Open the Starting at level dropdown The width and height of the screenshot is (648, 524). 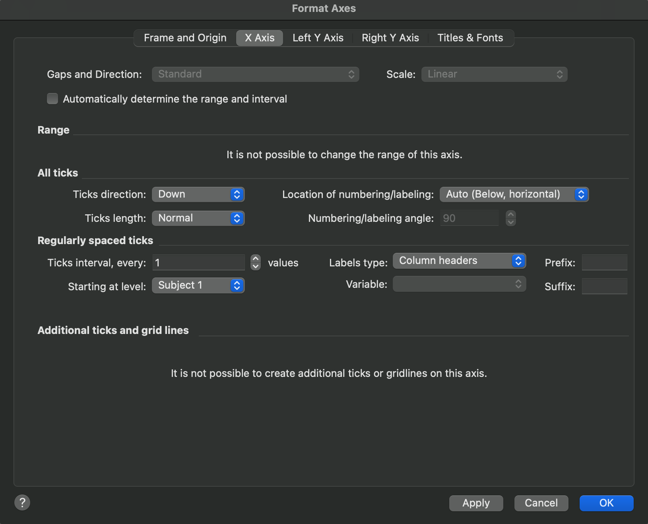coord(198,285)
